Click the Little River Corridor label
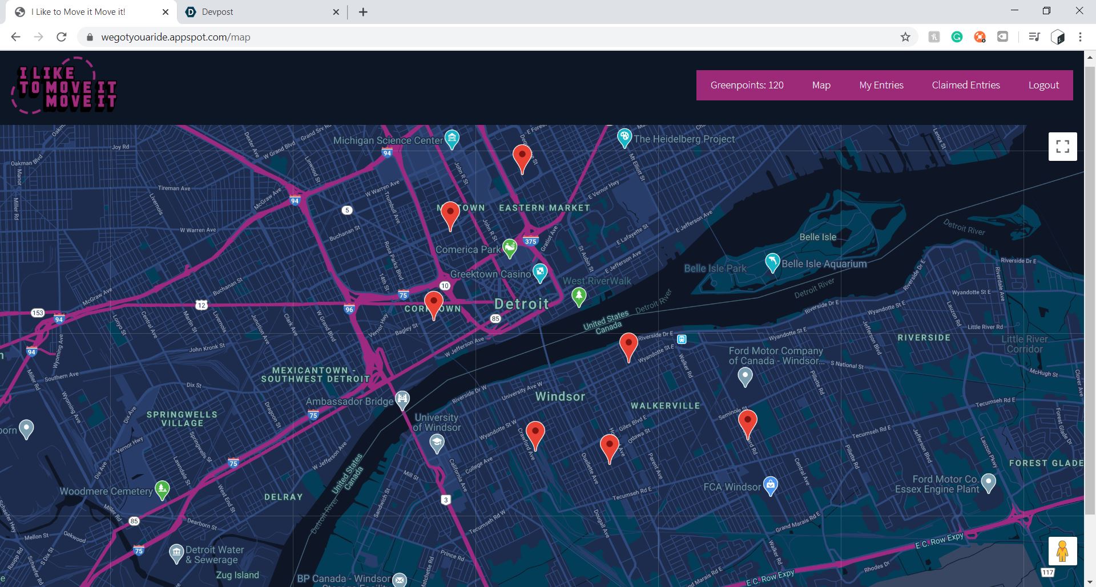The image size is (1096, 587). pyautogui.click(x=1025, y=344)
